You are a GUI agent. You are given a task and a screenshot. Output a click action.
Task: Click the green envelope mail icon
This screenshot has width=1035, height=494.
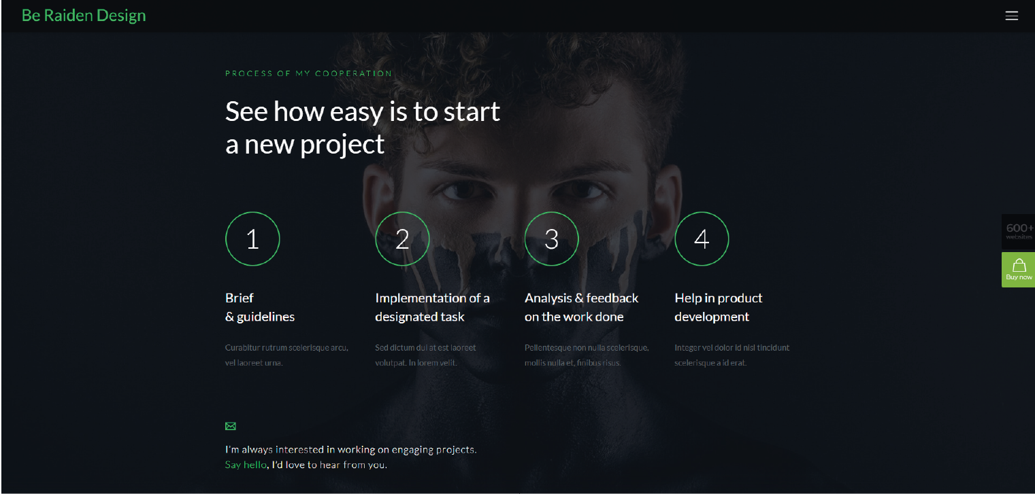231,426
